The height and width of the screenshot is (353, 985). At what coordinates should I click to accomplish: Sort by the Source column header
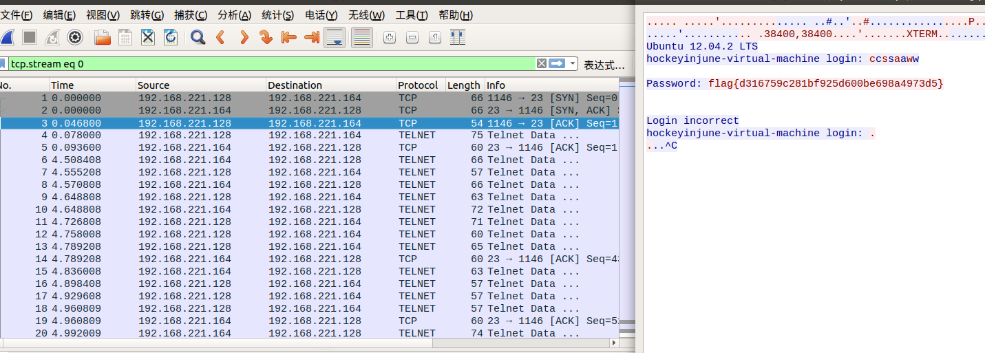(200, 85)
